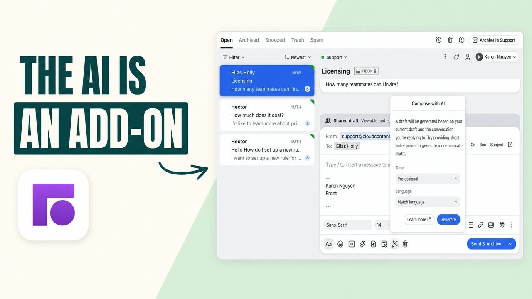Insert a GIF into the reply
532x299 pixels.
351,244
